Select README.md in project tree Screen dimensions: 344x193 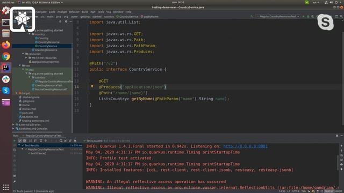pyautogui.click(x=30, y=117)
